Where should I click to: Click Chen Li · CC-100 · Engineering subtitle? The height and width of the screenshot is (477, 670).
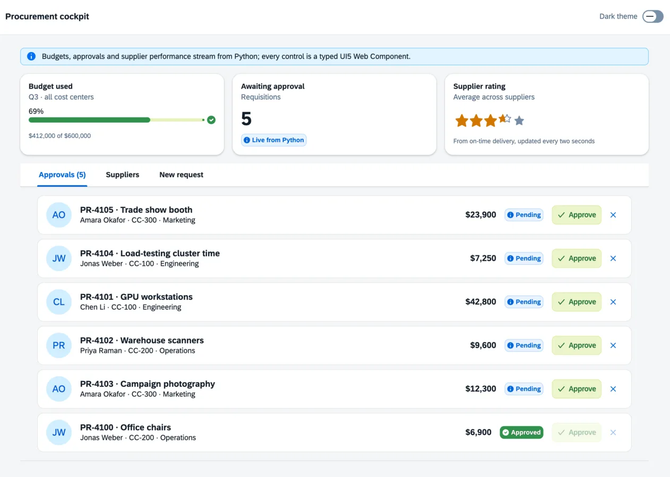131,307
